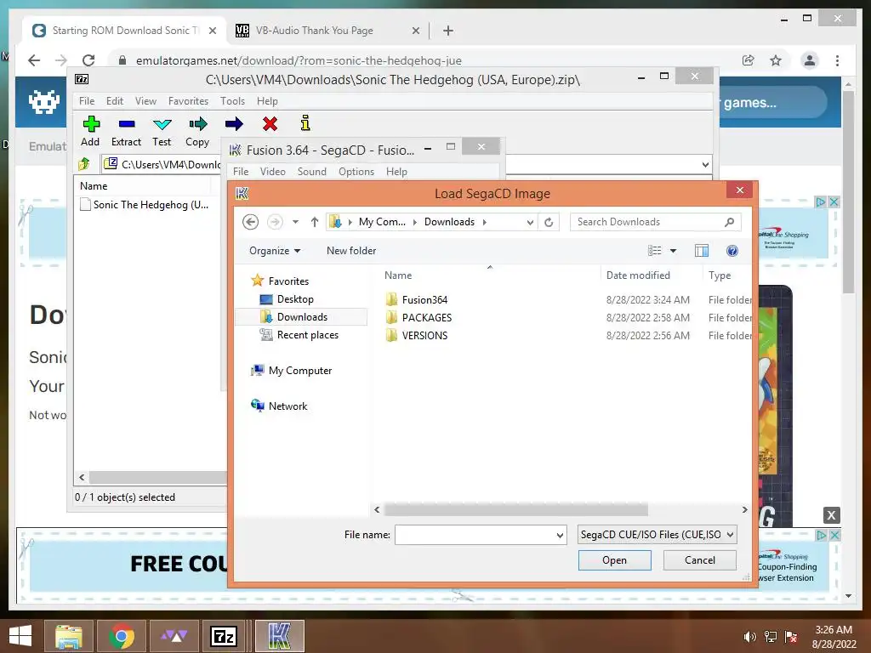Open 7-Zip Tools menu
The height and width of the screenshot is (653, 871).
tap(232, 101)
